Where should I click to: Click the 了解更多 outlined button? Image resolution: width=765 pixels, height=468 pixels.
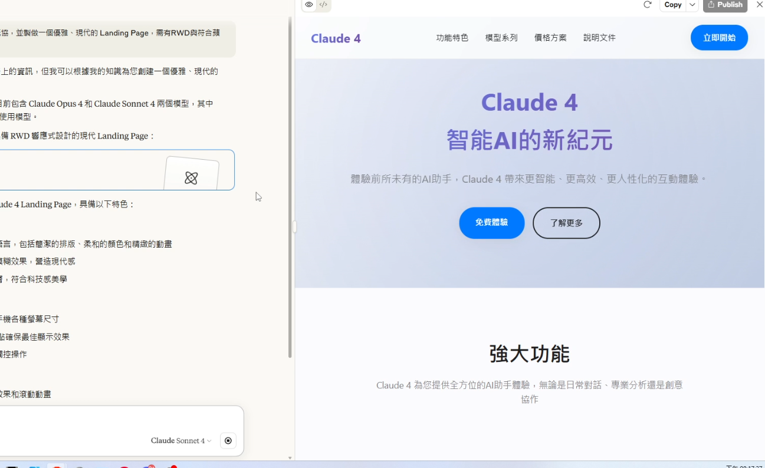coord(566,223)
